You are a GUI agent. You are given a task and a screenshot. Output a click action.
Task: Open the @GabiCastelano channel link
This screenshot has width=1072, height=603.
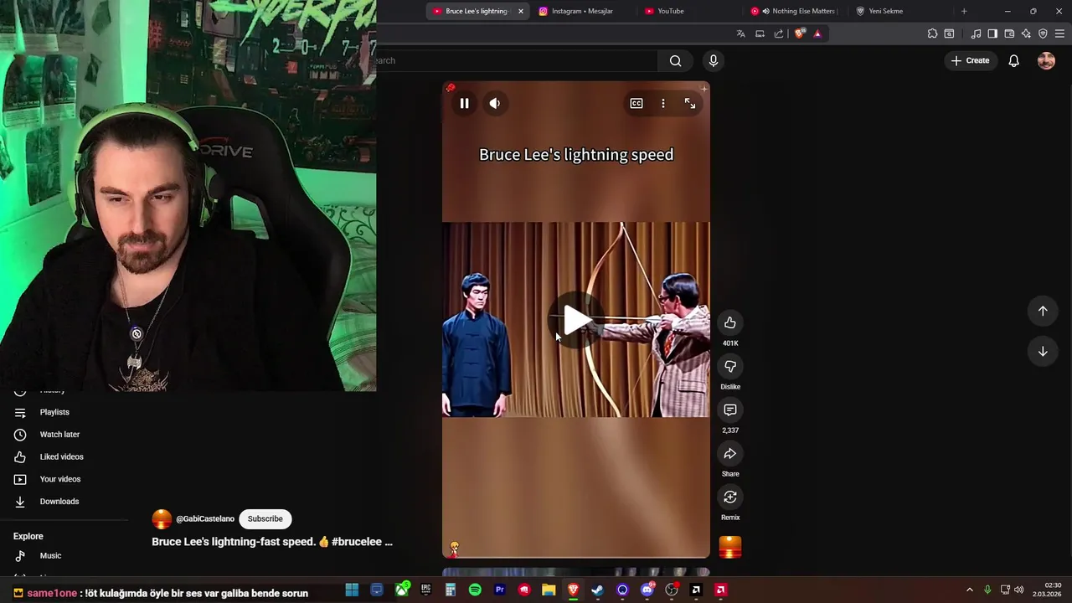(205, 519)
